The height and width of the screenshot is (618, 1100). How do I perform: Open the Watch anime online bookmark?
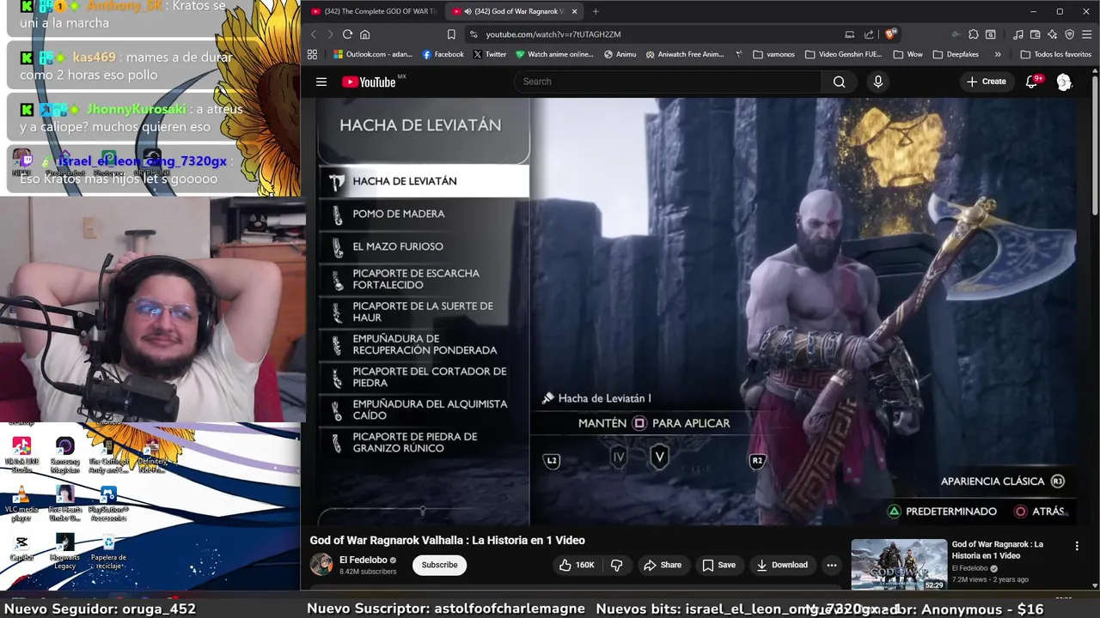tap(555, 54)
